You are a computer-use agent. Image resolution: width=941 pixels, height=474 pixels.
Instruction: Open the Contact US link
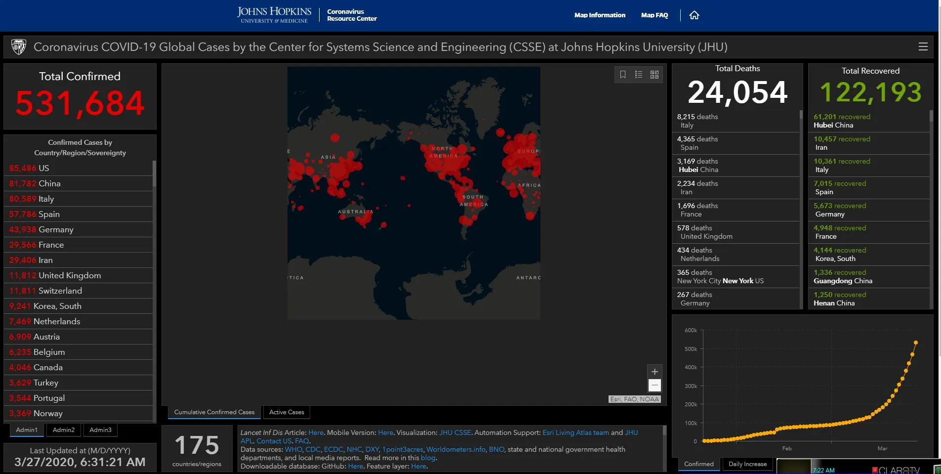click(x=274, y=441)
